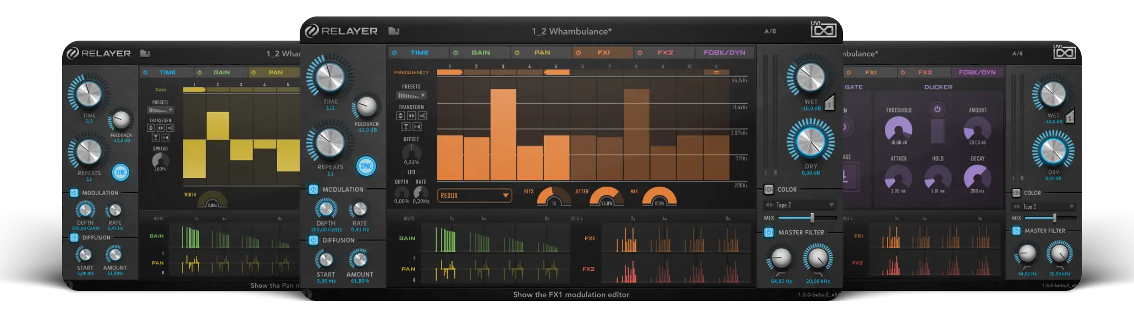
Task: Click the DRY knob in center window
Action: [x=811, y=141]
